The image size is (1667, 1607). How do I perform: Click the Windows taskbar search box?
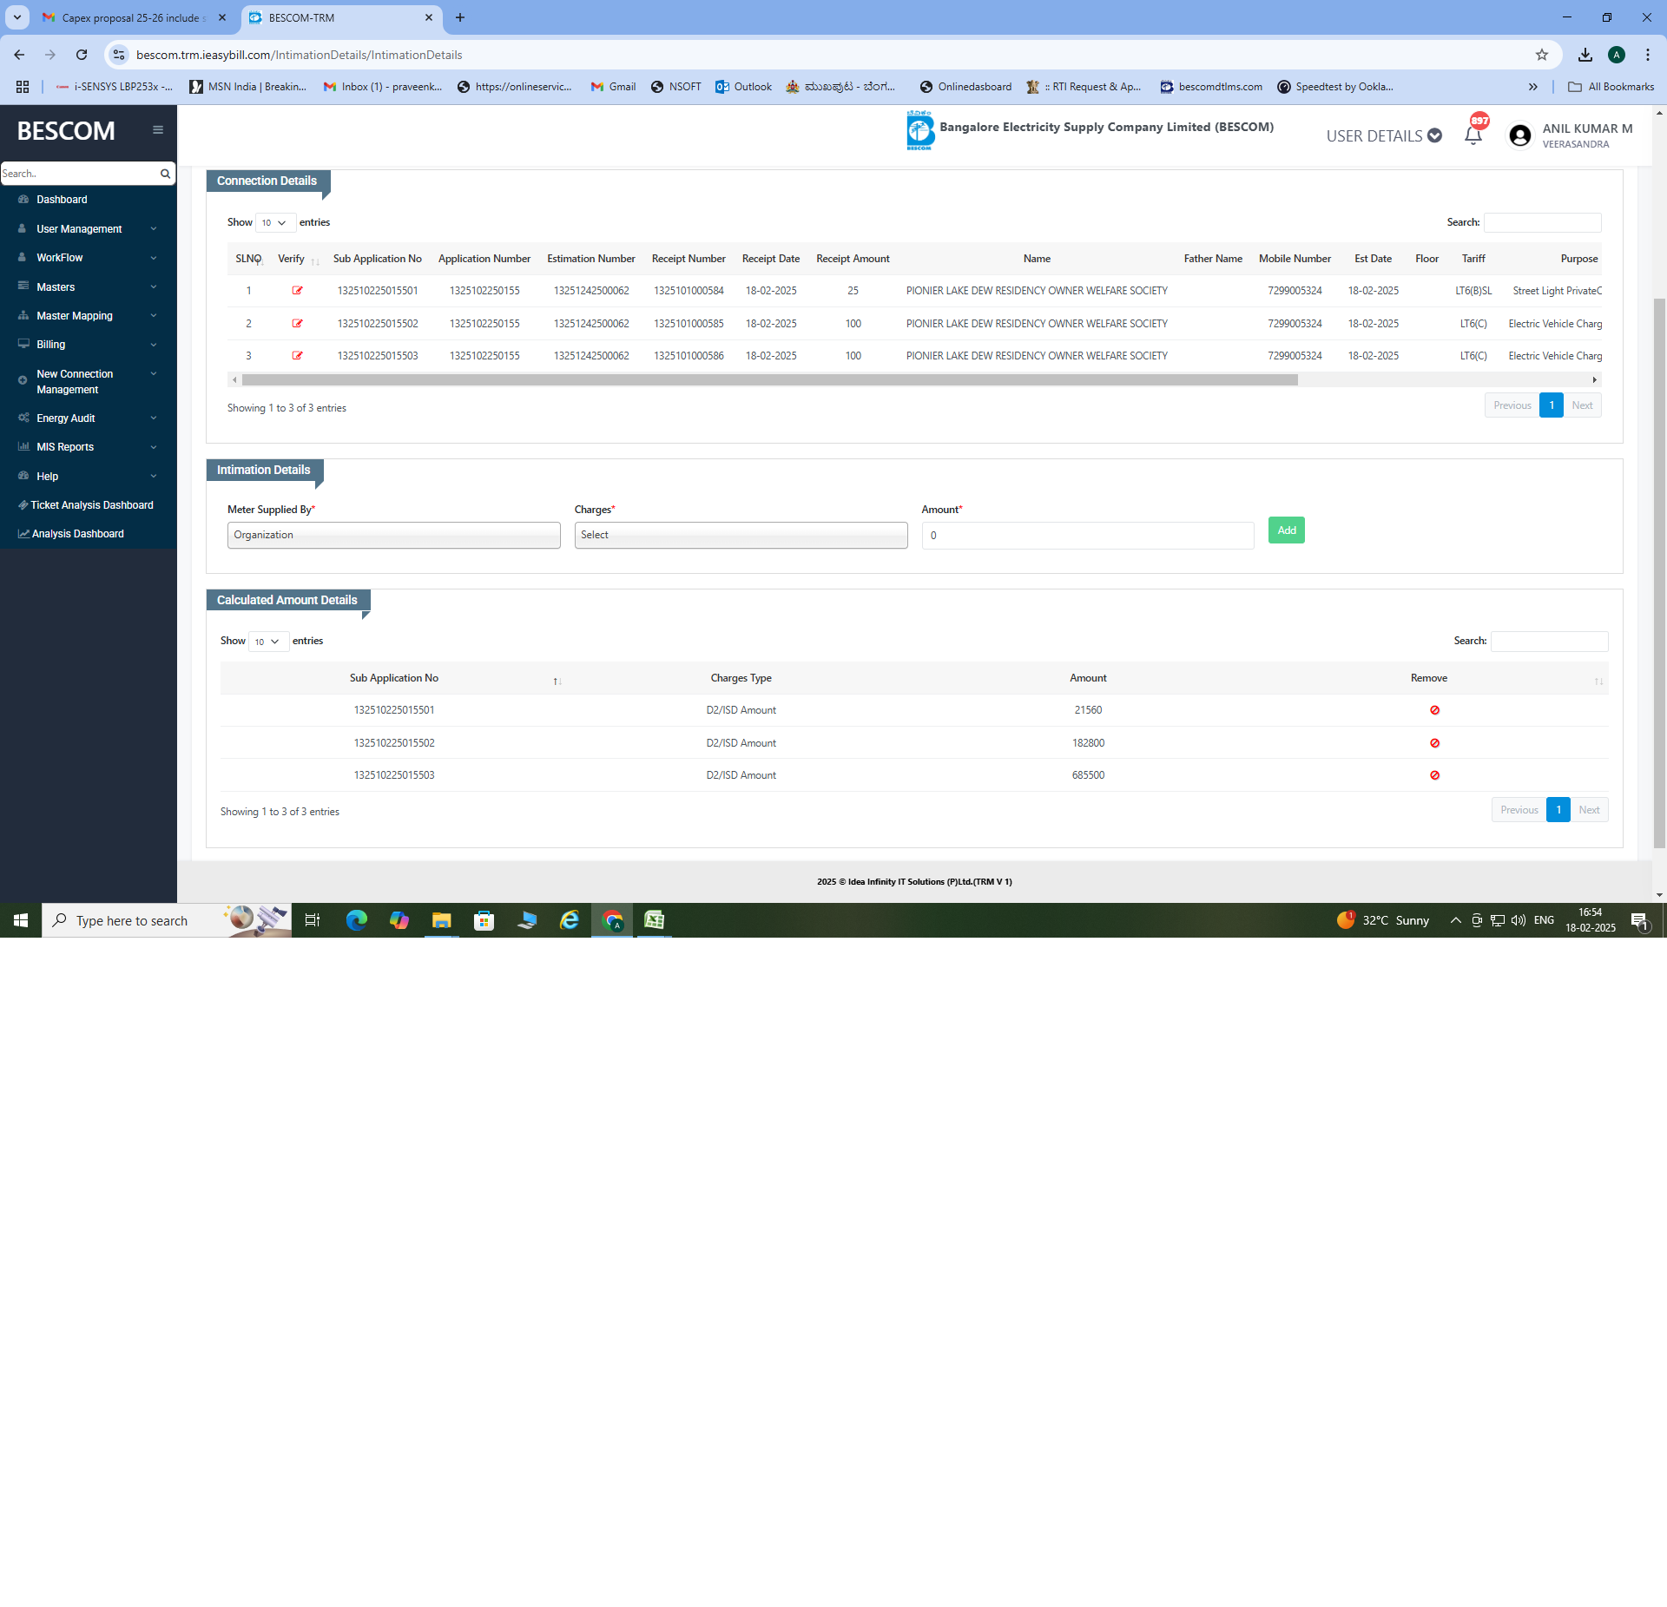click(x=167, y=920)
